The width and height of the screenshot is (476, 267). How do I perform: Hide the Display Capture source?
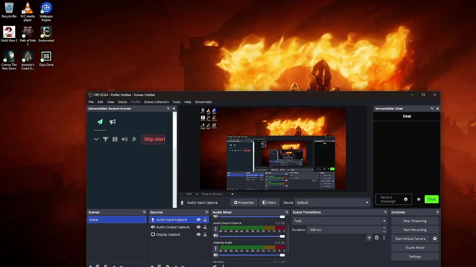199,234
